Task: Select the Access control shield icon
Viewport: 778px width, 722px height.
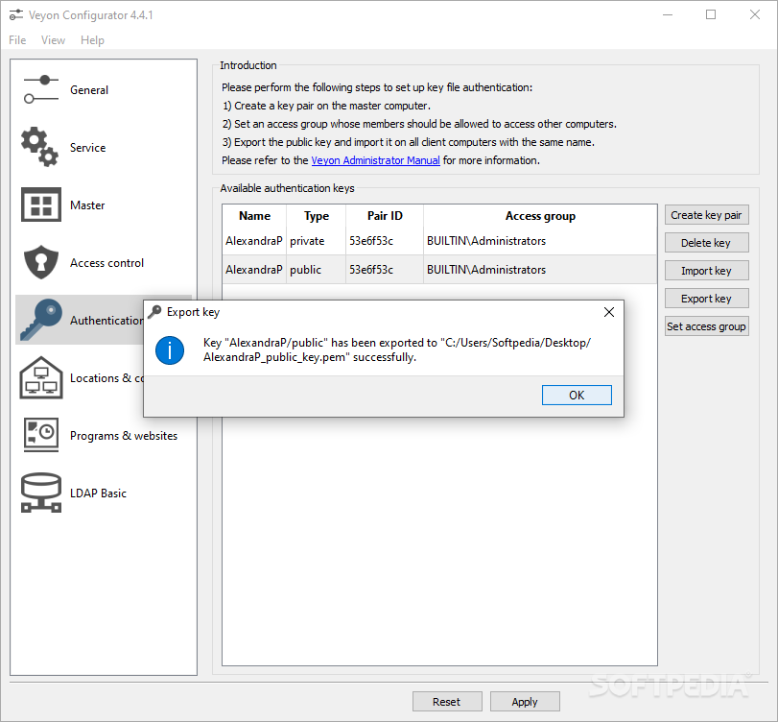Action: click(41, 262)
